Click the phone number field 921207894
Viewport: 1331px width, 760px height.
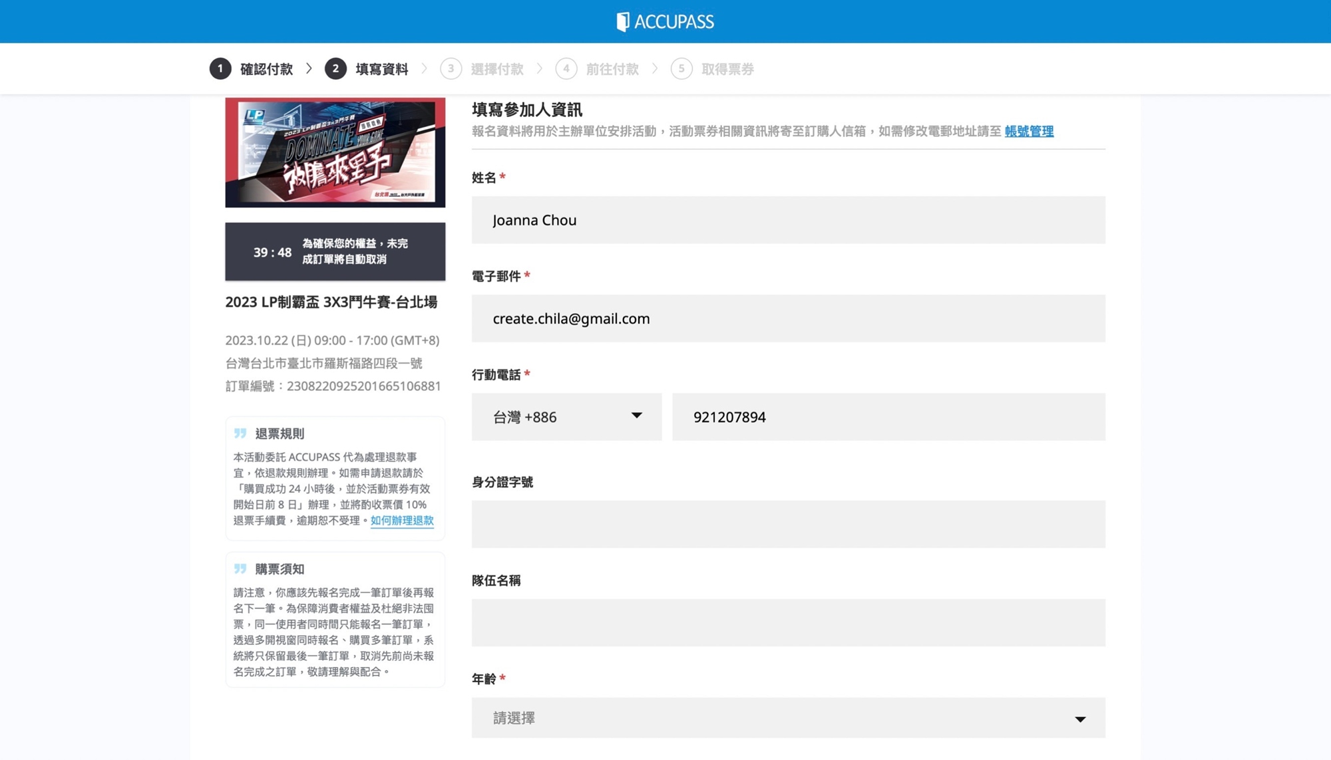coord(888,417)
